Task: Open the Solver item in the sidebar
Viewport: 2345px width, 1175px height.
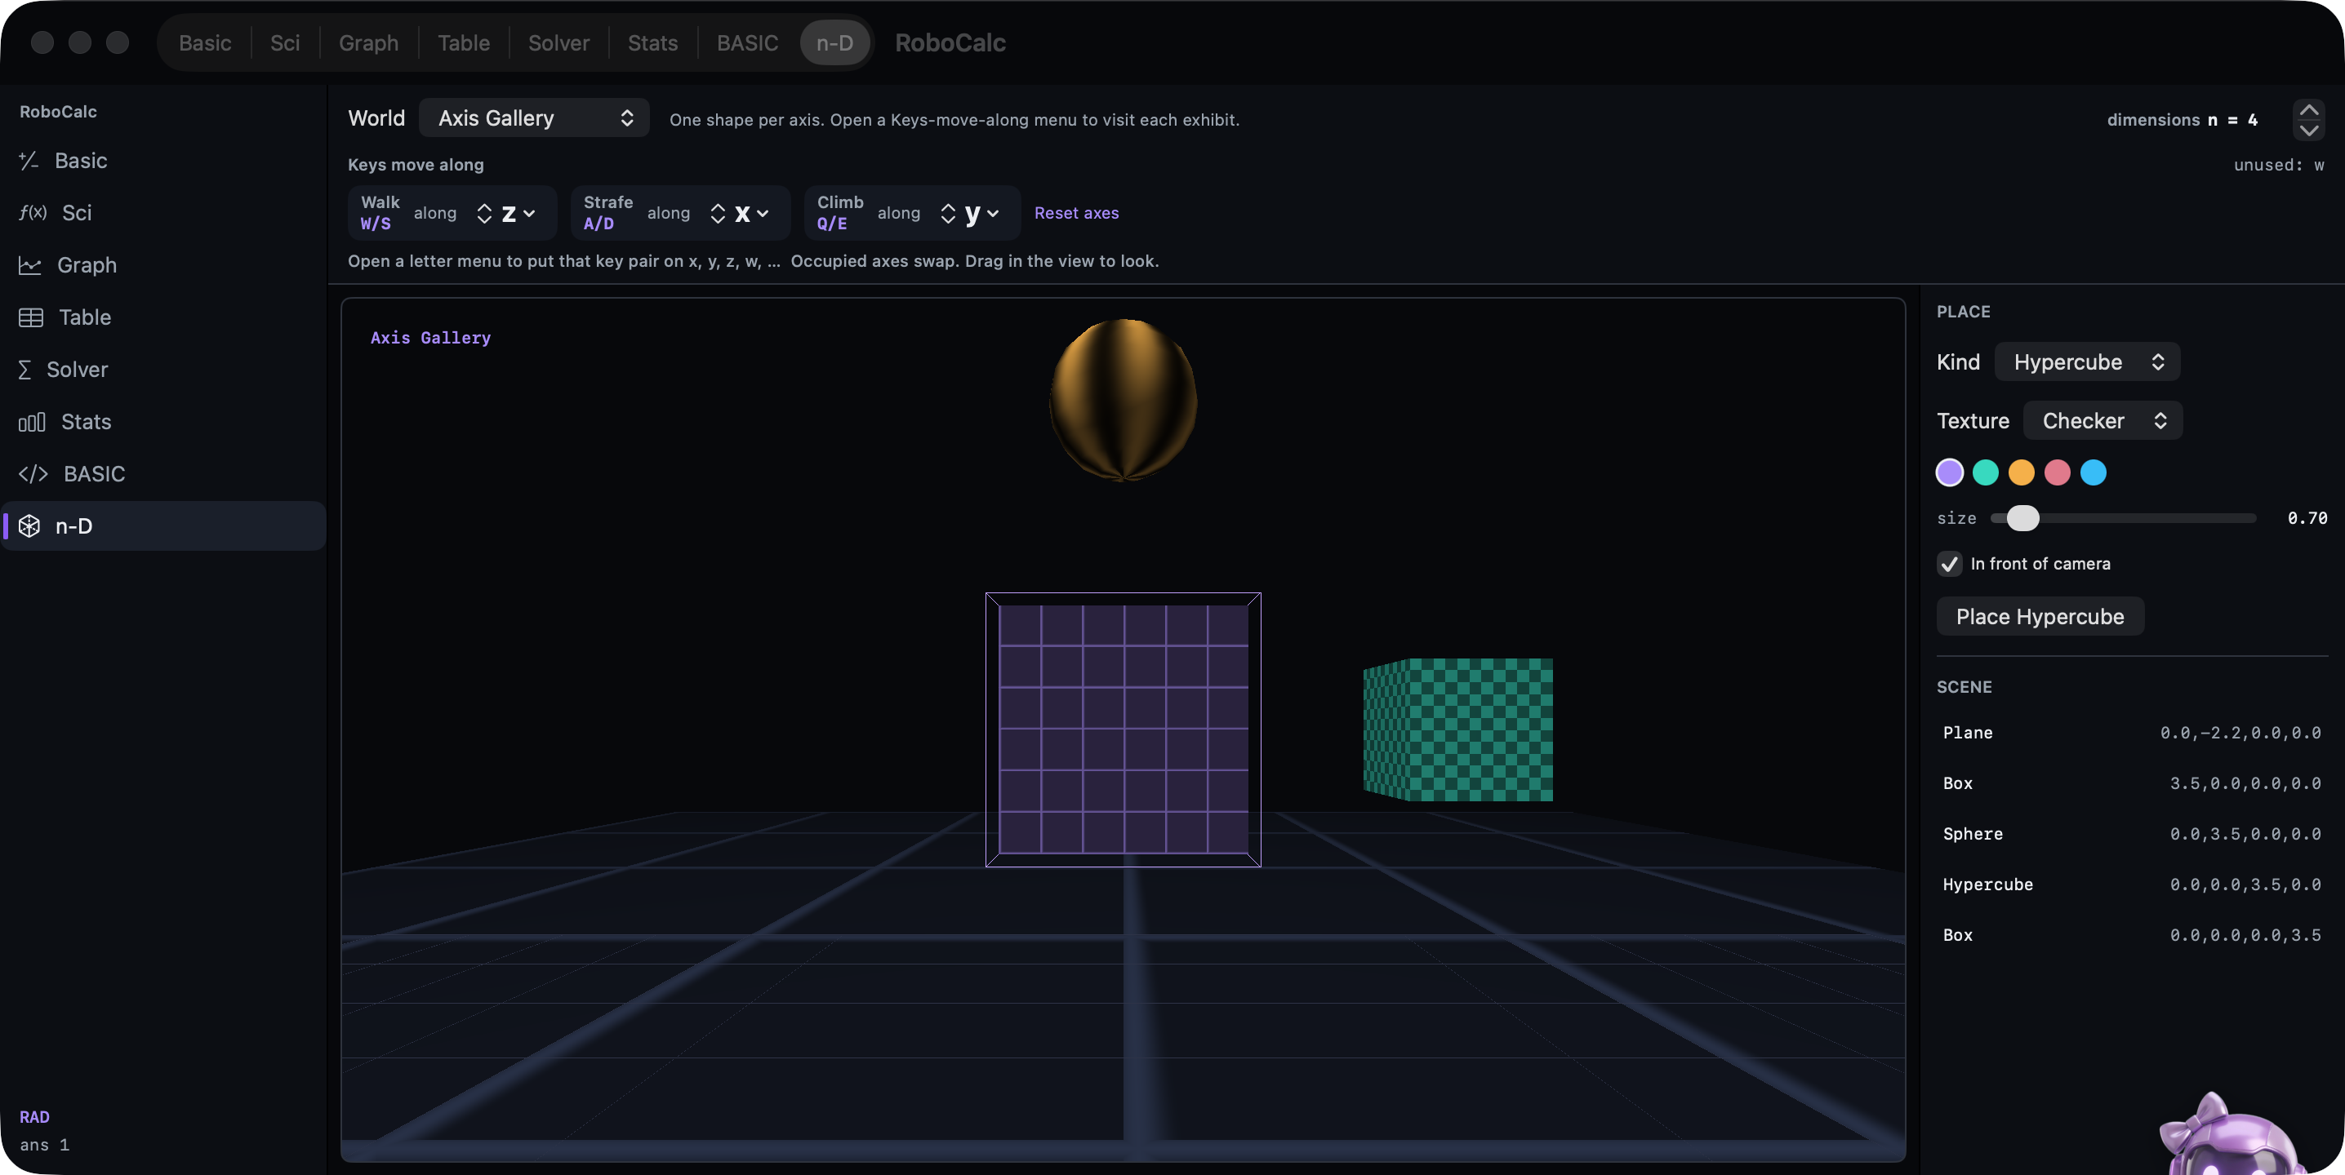Action: click(164, 370)
